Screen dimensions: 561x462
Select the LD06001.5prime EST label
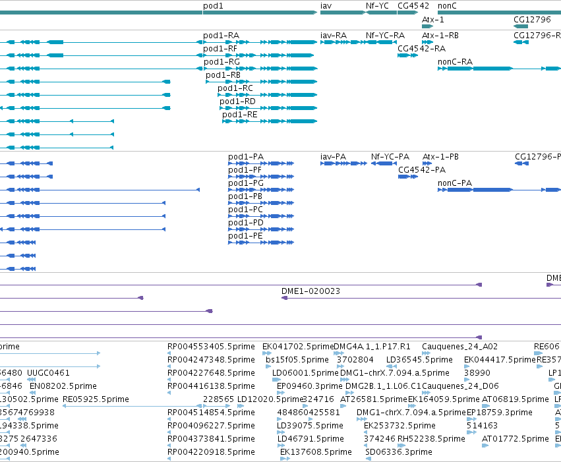pyautogui.click(x=305, y=373)
